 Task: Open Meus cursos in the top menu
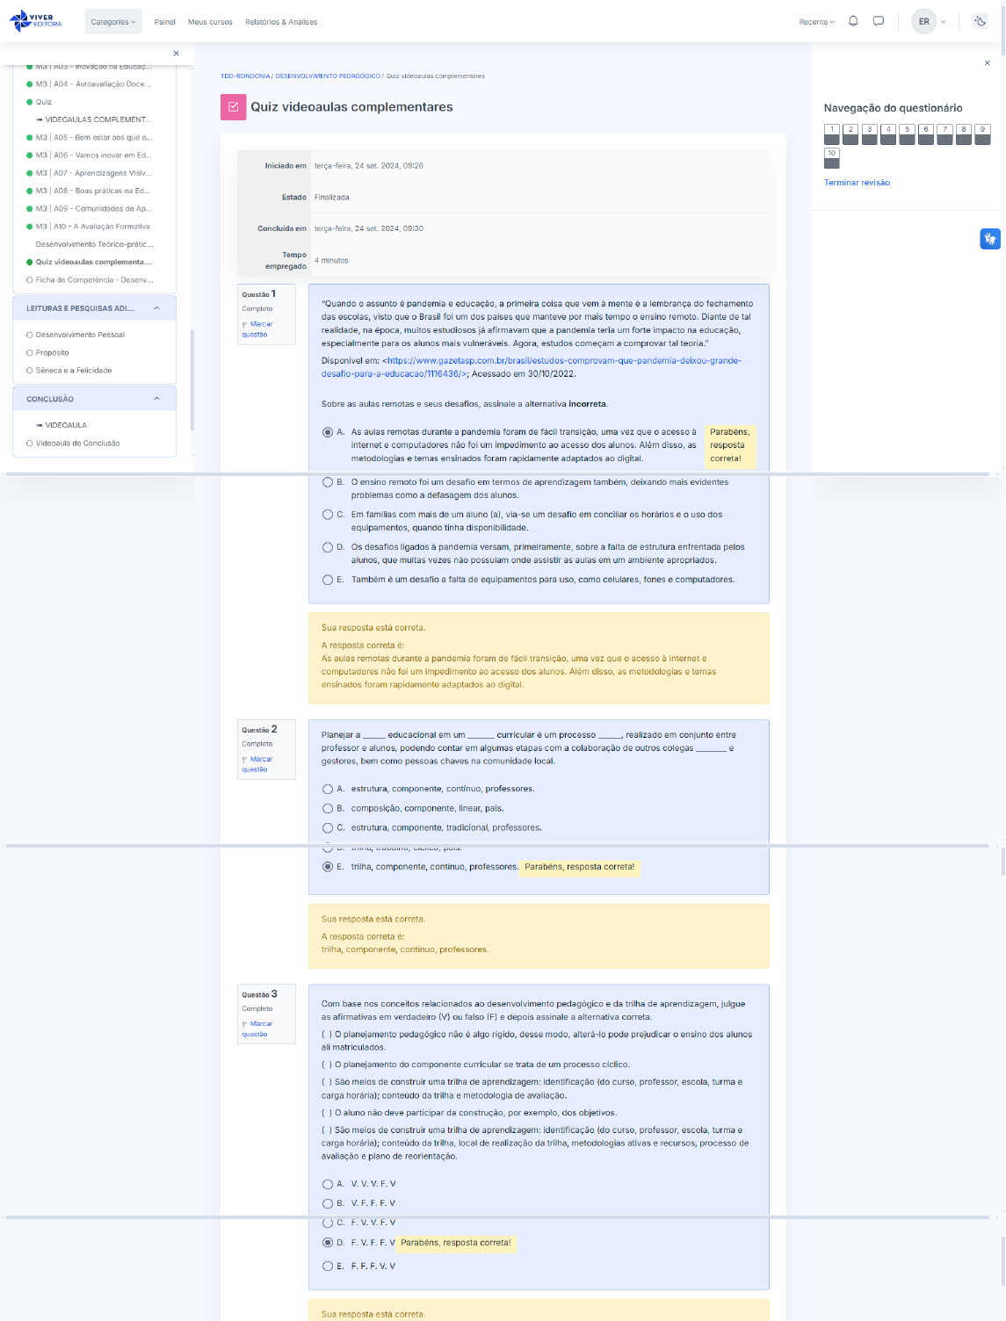pos(210,22)
